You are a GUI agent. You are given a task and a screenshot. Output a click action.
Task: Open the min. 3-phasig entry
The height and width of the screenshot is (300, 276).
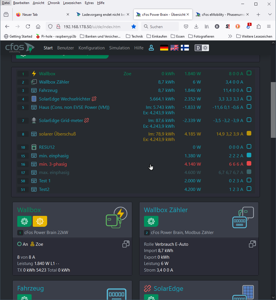[53, 164]
